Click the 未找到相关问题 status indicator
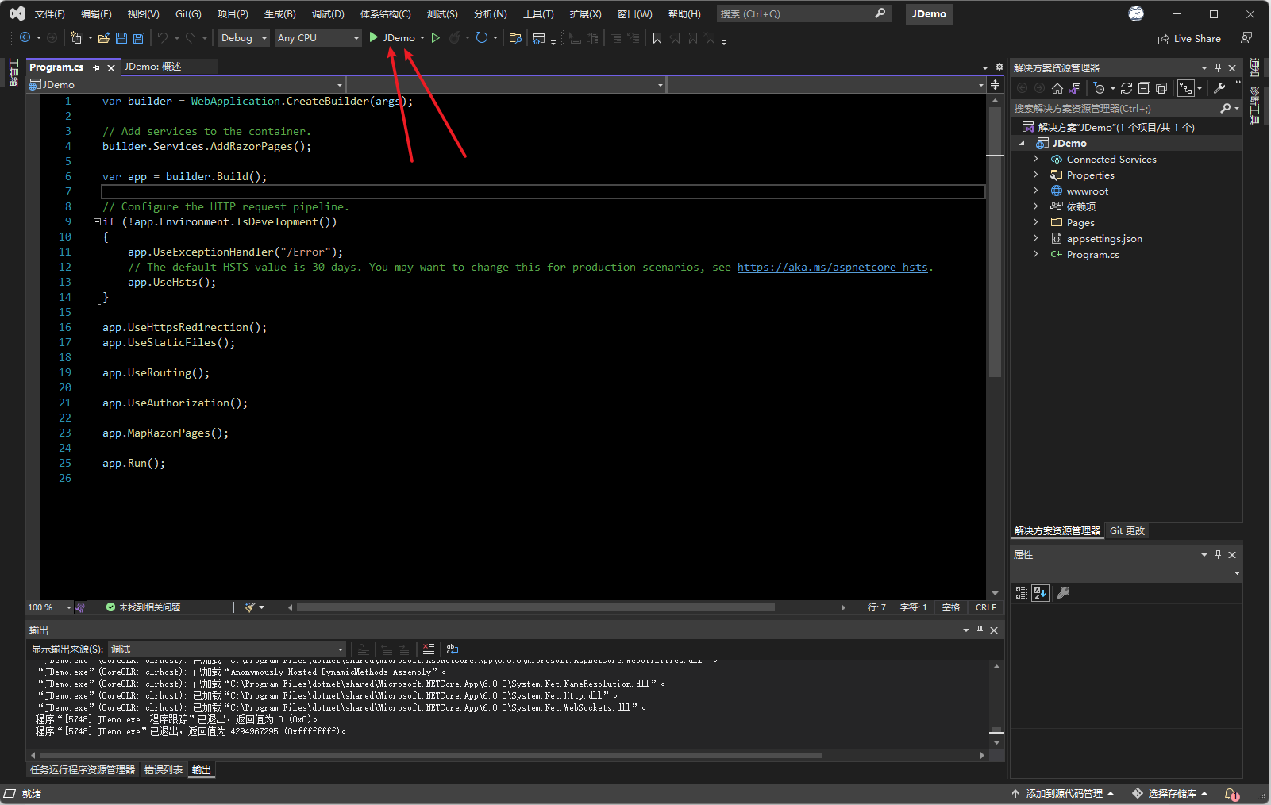Viewport: 1271px width, 805px height. click(144, 607)
